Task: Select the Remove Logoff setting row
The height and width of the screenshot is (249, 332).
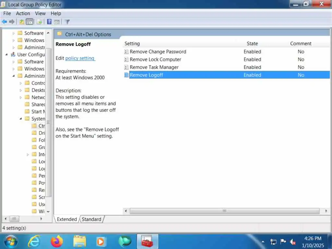Action: coord(226,75)
